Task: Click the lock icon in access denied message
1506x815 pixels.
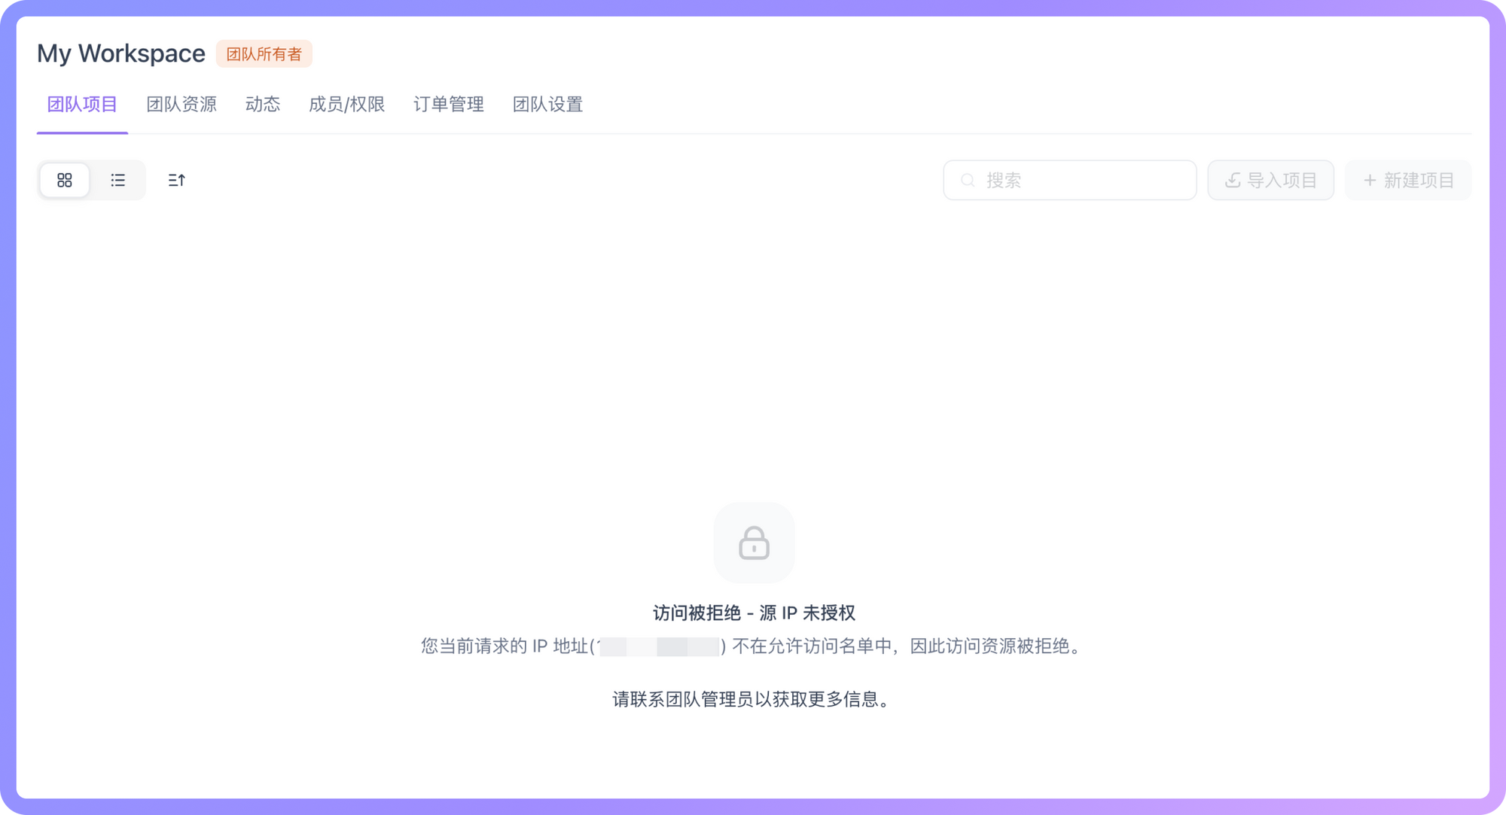Action: coord(754,543)
